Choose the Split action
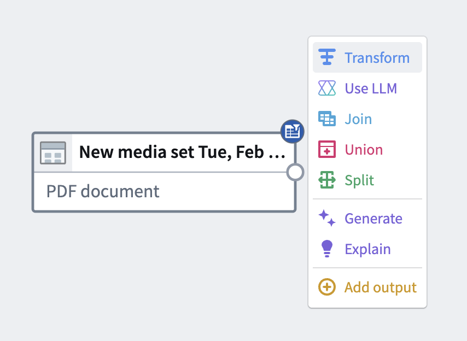Screen dimensions: 467x341 (359, 180)
